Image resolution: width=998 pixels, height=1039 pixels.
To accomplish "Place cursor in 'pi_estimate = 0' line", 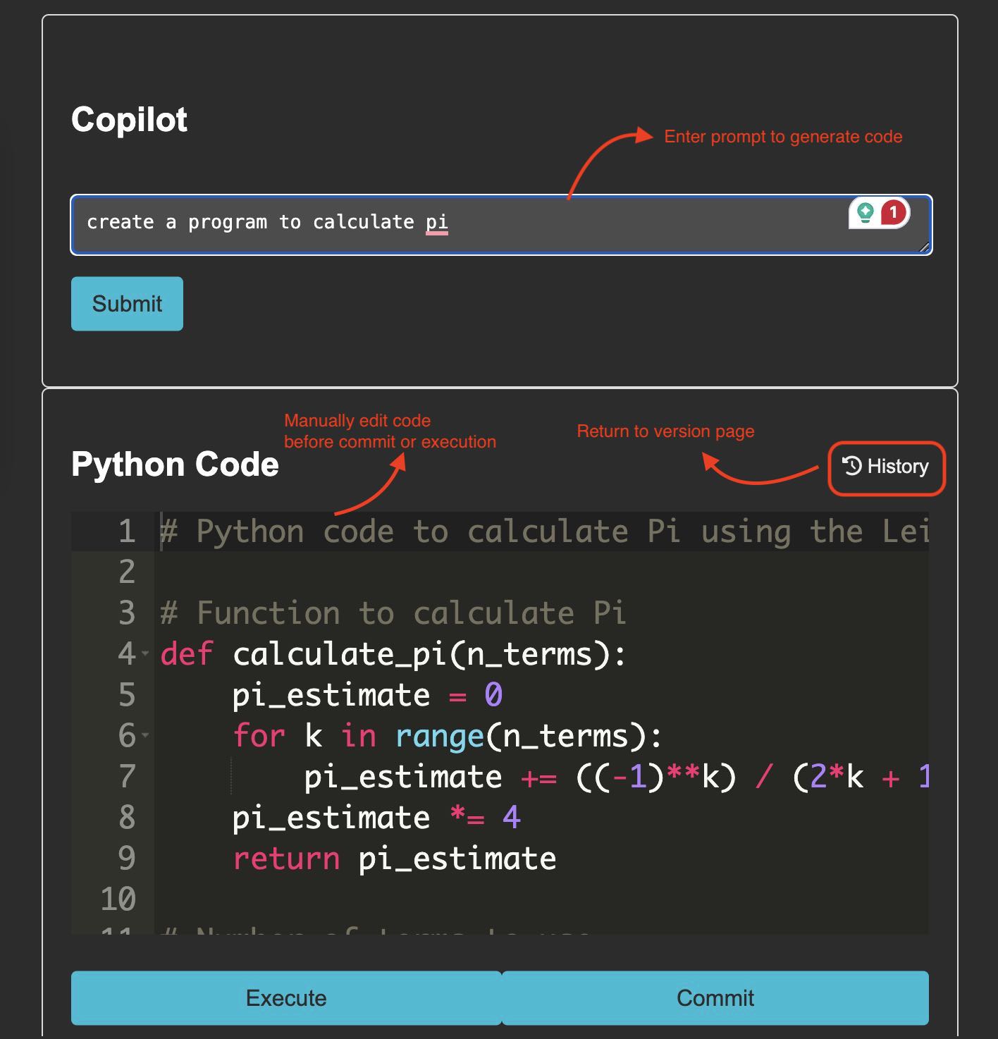I will (367, 695).
